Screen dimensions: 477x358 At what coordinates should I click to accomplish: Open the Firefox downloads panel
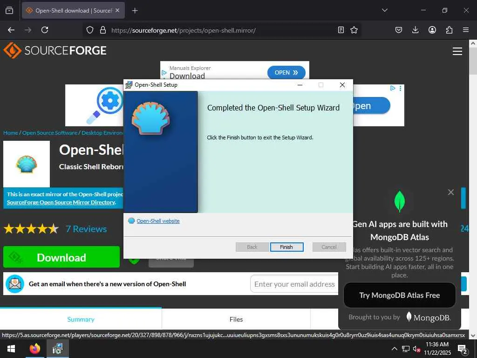(x=415, y=30)
